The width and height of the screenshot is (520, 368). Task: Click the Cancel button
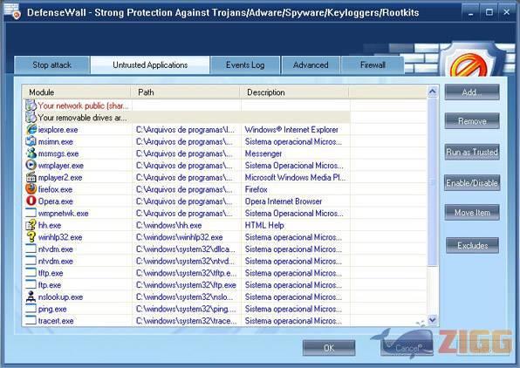tap(407, 348)
